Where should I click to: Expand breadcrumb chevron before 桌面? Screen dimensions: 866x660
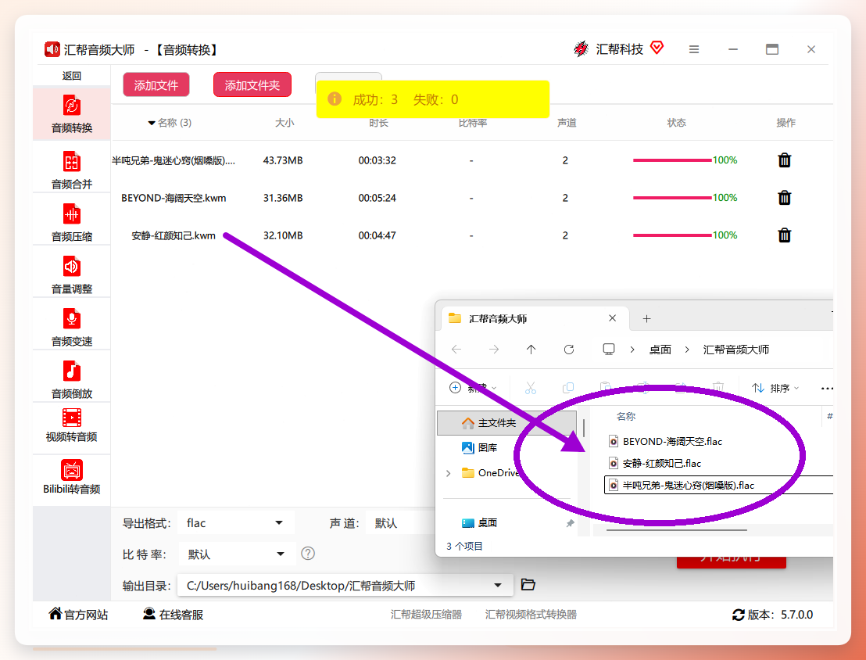click(632, 350)
